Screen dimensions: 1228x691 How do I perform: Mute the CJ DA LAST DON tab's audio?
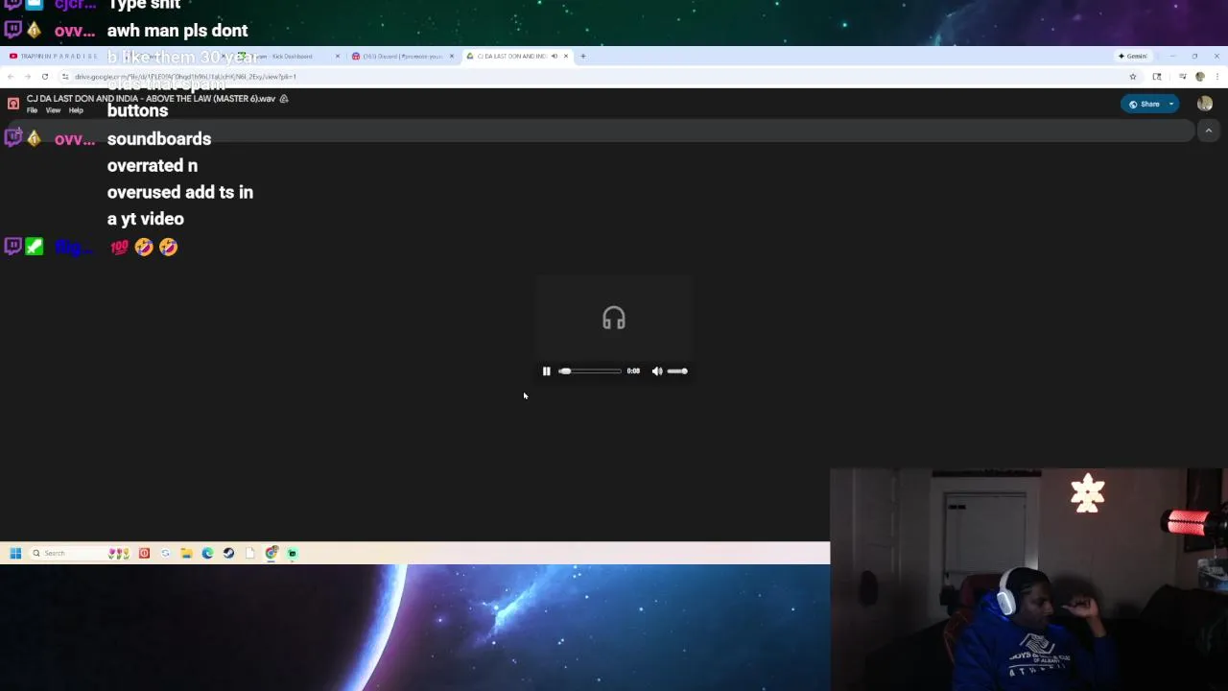click(x=554, y=56)
